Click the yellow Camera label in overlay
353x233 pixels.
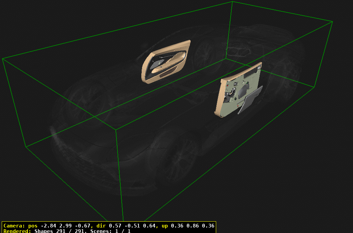(x=14, y=226)
